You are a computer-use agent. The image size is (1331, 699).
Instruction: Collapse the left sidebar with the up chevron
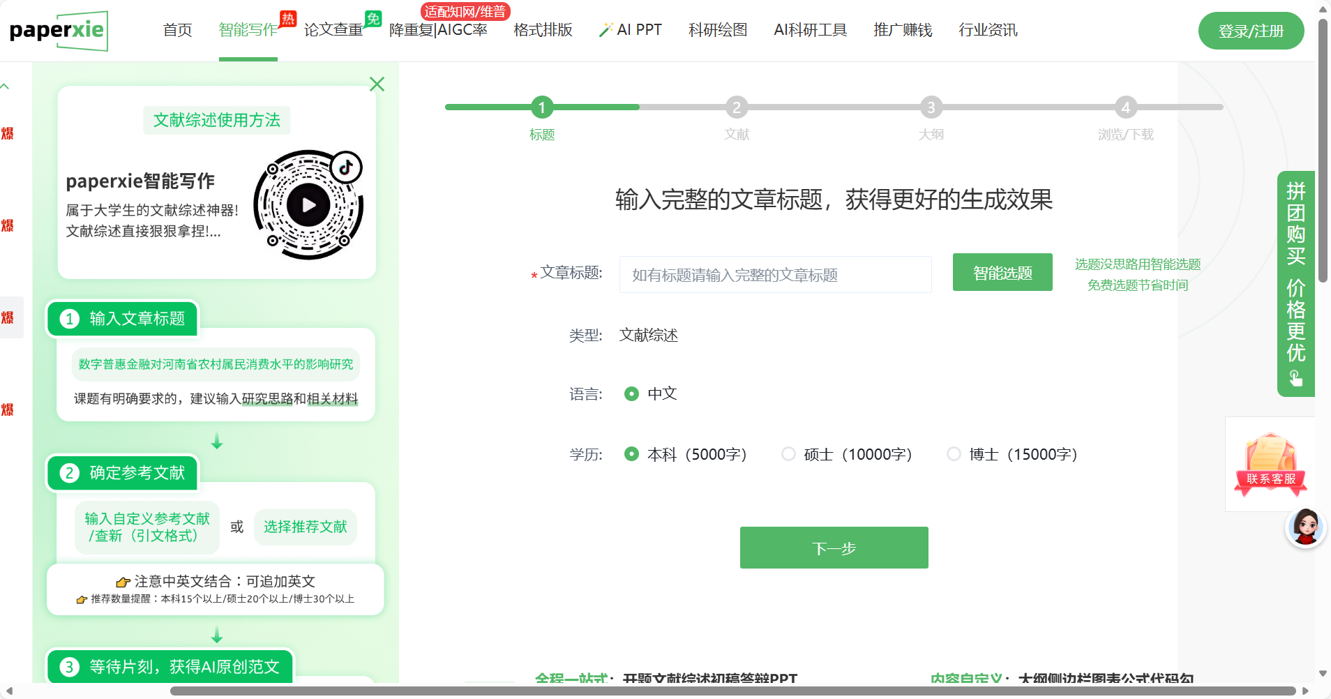pos(6,87)
